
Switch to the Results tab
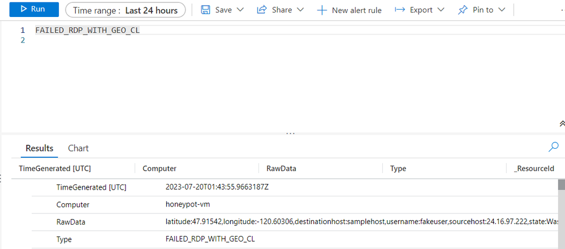click(39, 148)
